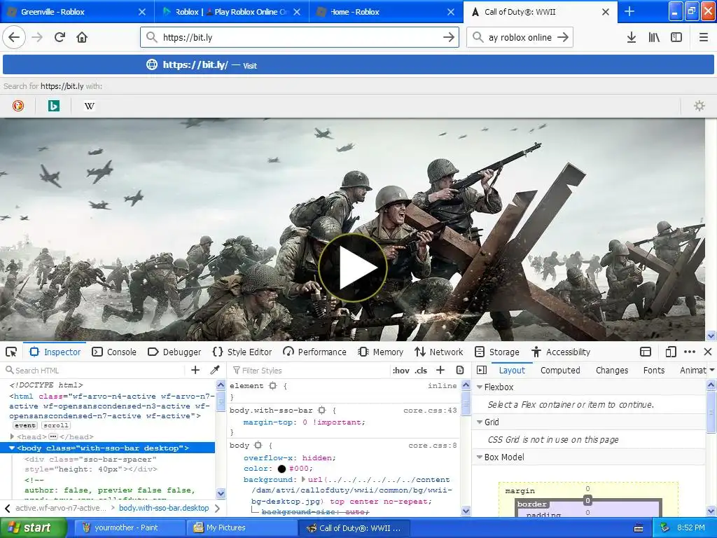Click the go arrow in the URL bar
Image resolution: width=717 pixels, height=538 pixels.
coord(449,37)
